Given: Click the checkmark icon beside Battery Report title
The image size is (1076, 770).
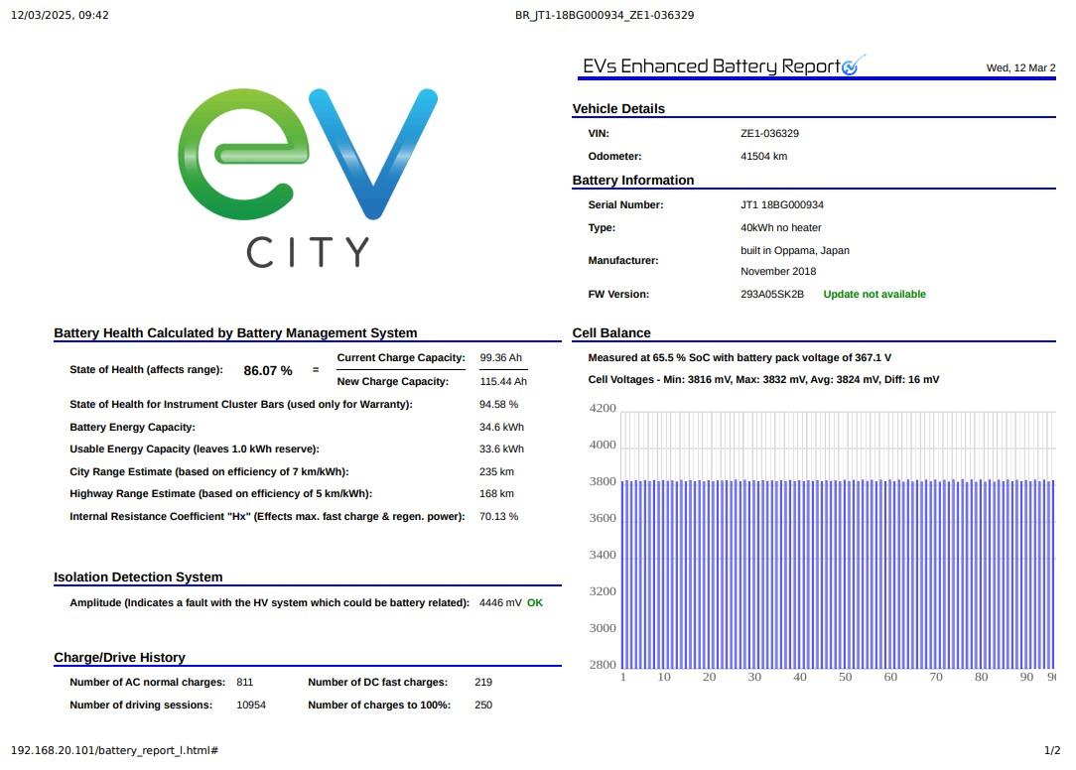Looking at the screenshot, I should [x=853, y=64].
